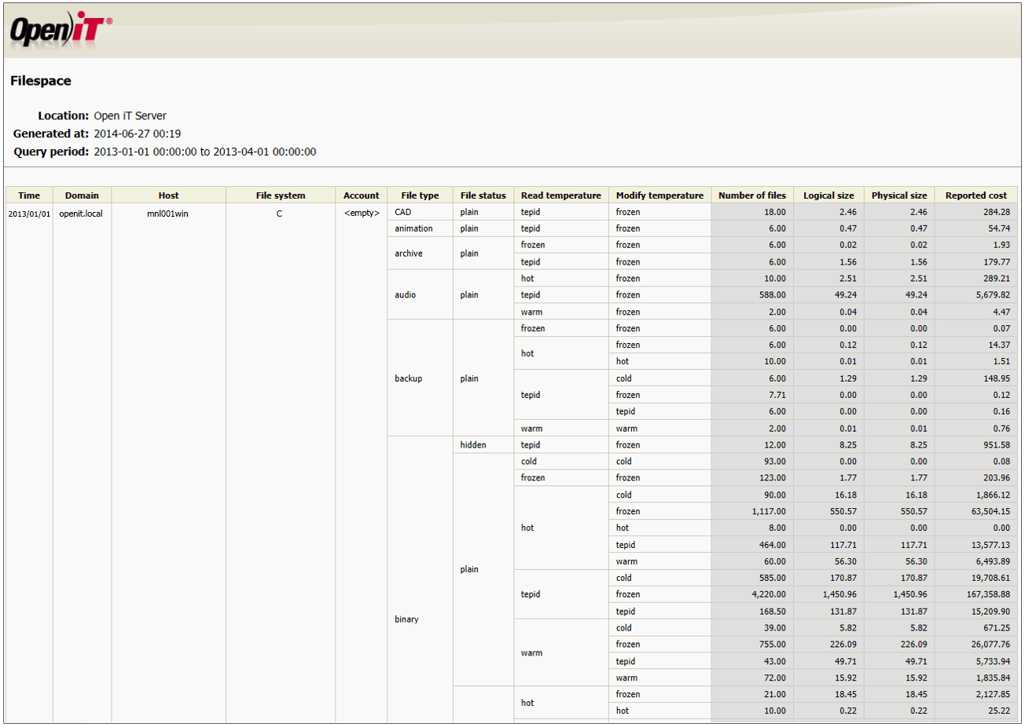The width and height of the screenshot is (1025, 727).
Task: Select the reported cost 203.96
Action: click(x=997, y=478)
